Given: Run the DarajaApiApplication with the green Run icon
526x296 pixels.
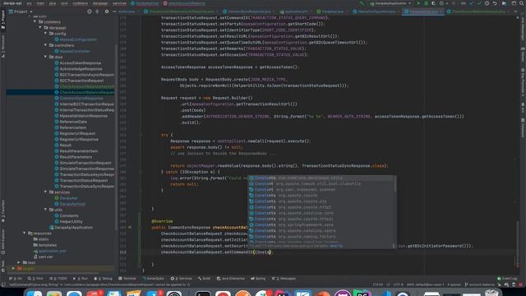Looking at the screenshot, I should tap(418, 3).
